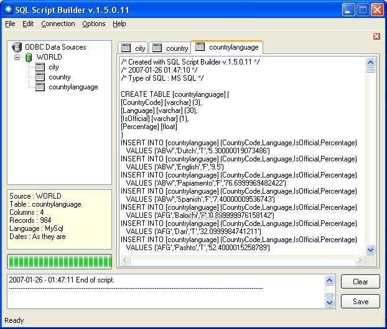Open the Help menu

(x=119, y=24)
